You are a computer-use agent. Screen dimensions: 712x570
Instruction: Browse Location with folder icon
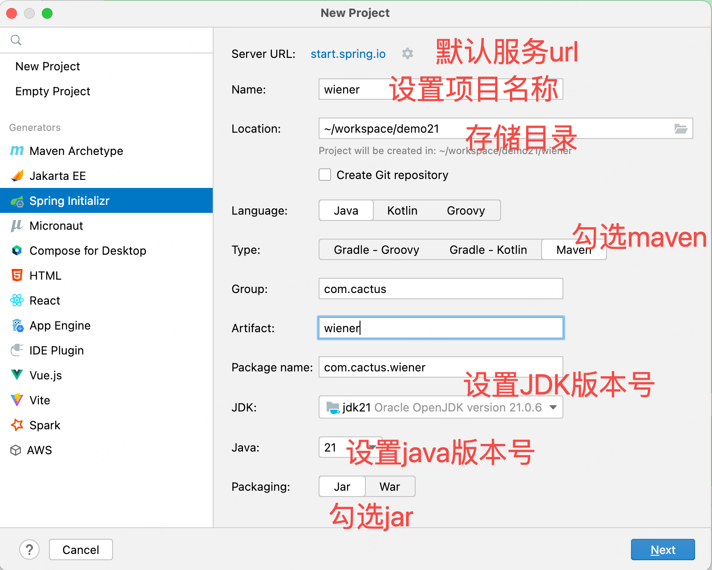tap(681, 129)
